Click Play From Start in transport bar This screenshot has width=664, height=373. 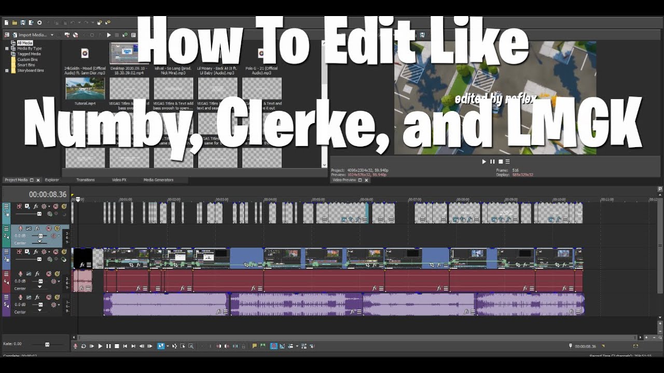pyautogui.click(x=92, y=346)
